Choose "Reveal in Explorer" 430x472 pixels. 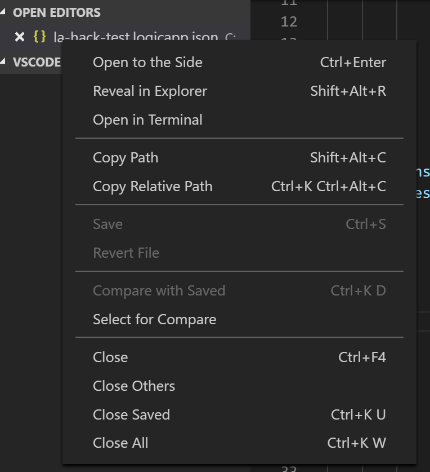coord(150,91)
